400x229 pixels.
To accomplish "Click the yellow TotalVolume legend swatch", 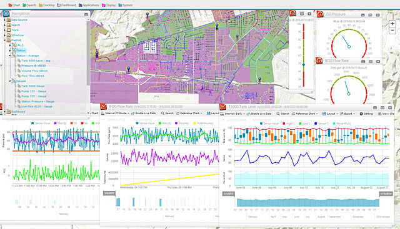I will 194,124.
